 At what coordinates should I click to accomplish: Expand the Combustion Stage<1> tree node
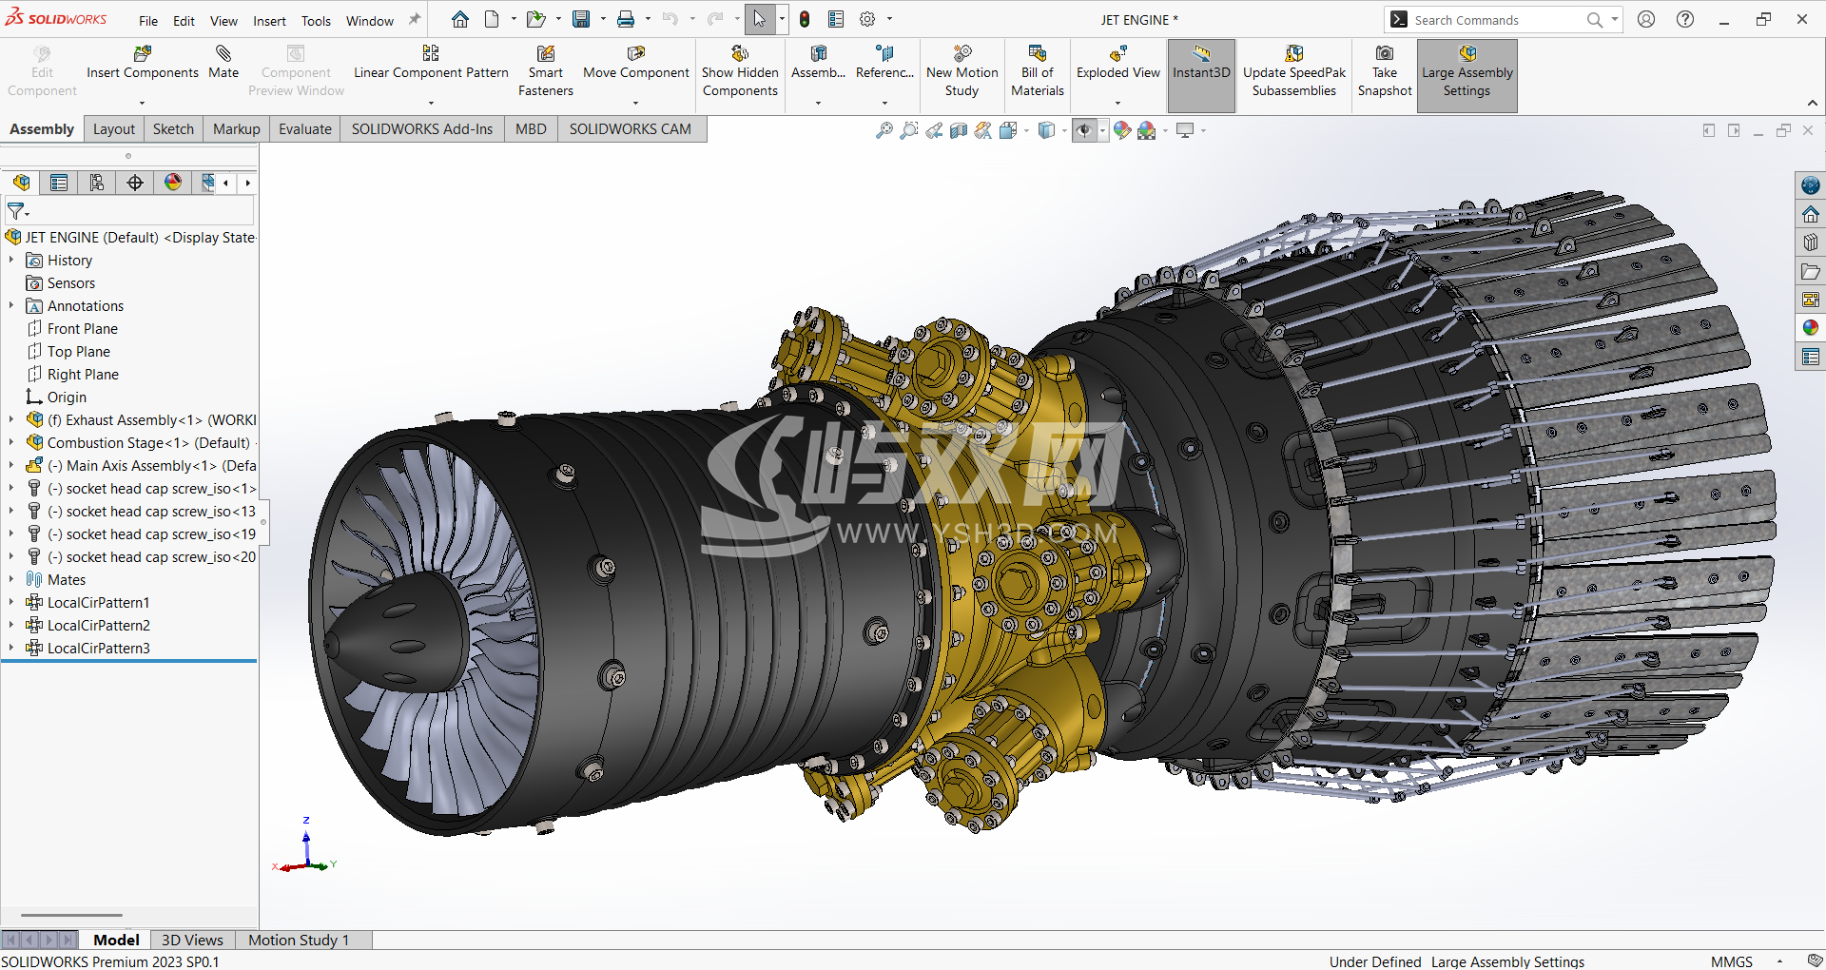(11, 442)
